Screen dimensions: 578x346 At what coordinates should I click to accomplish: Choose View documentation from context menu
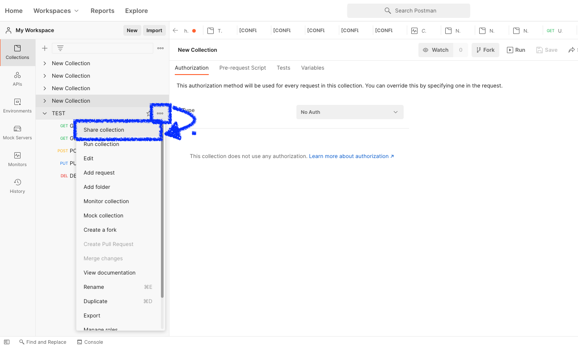pyautogui.click(x=118, y=273)
